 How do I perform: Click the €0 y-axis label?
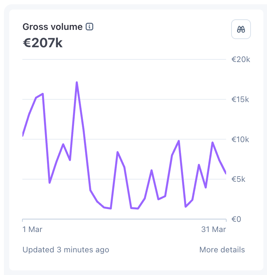coord(236,219)
